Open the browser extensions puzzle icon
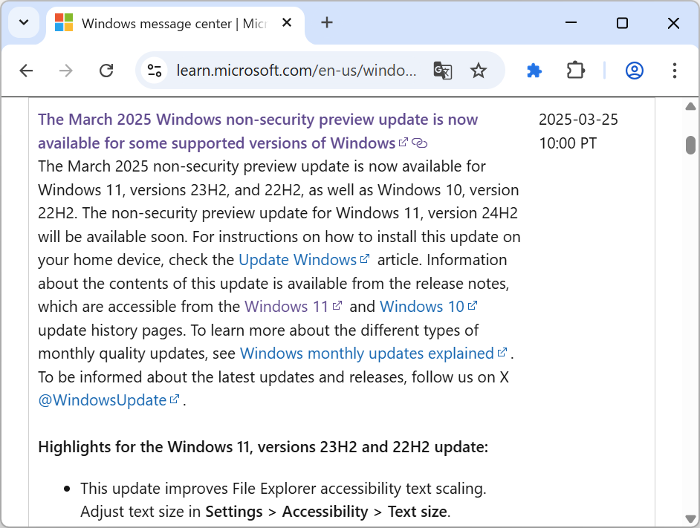 (x=576, y=71)
